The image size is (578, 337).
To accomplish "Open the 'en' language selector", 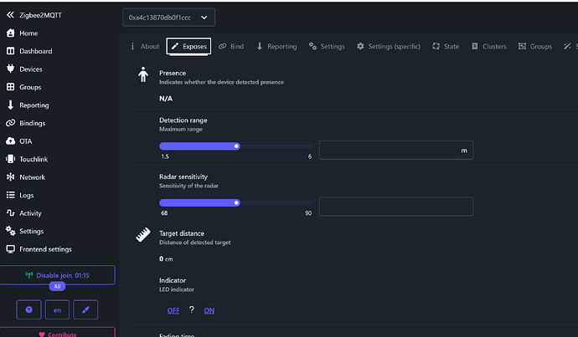I will point(57,309).
